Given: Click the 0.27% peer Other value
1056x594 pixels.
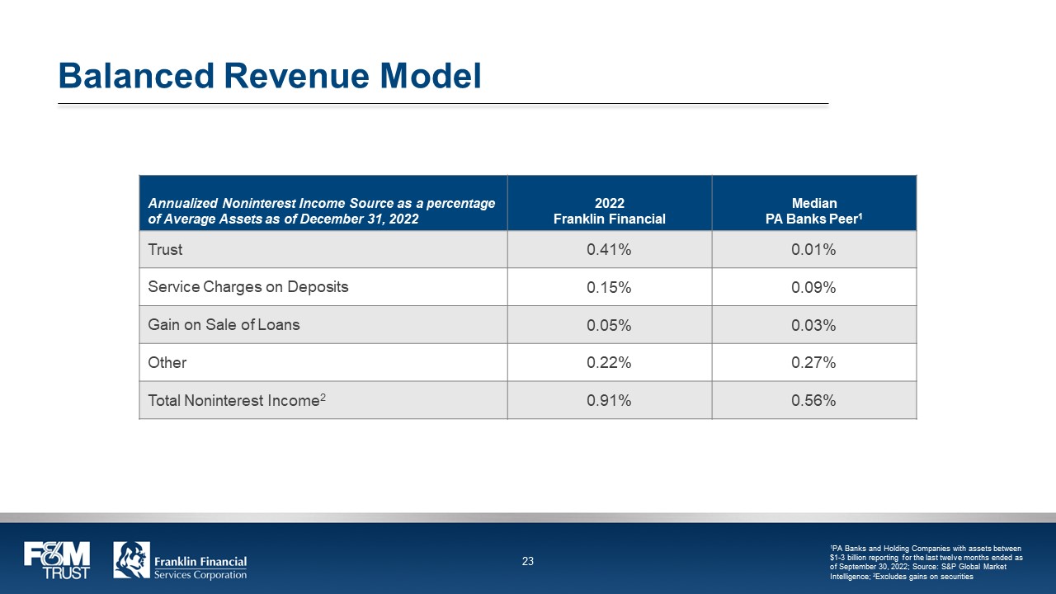Looking at the screenshot, I should pyautogui.click(x=813, y=363).
